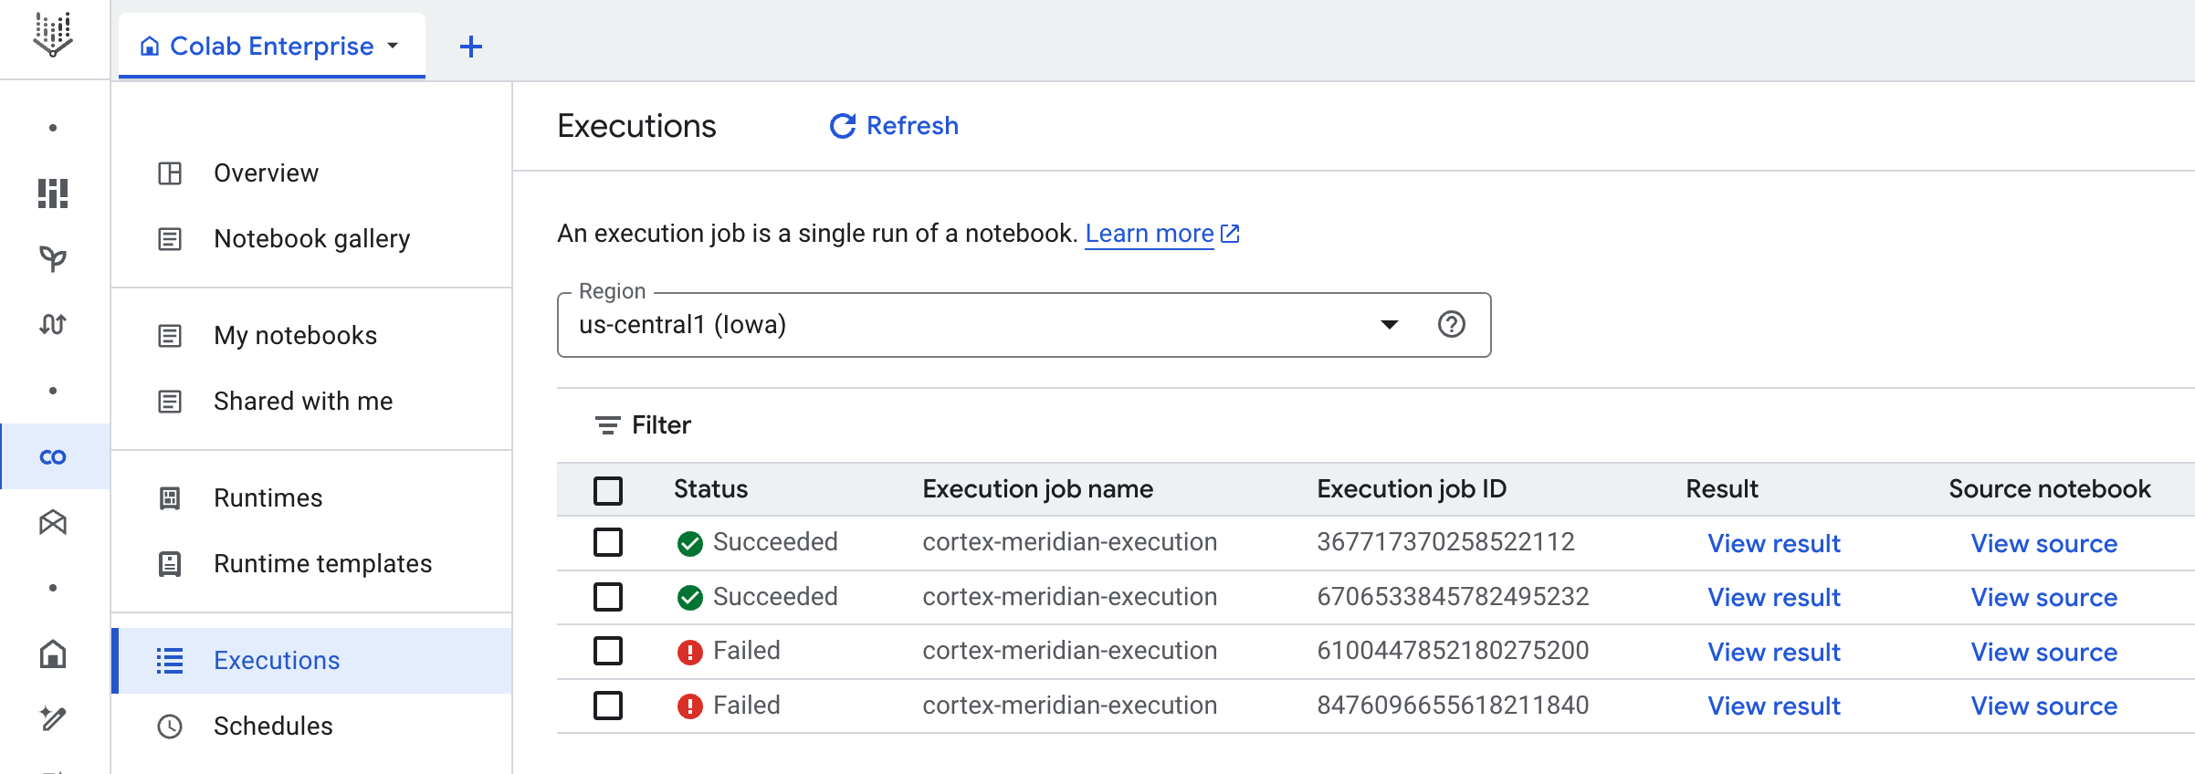Click the help icon beside Region

(x=1451, y=324)
